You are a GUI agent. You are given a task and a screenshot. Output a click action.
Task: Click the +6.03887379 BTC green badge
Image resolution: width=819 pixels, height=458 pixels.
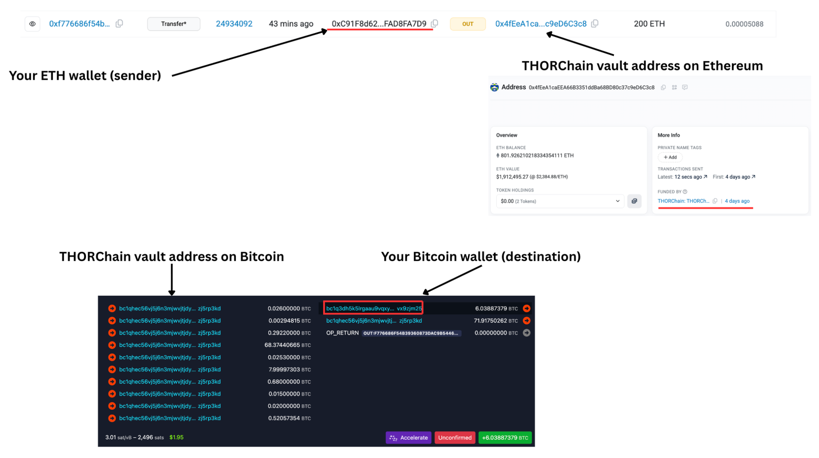(x=505, y=438)
